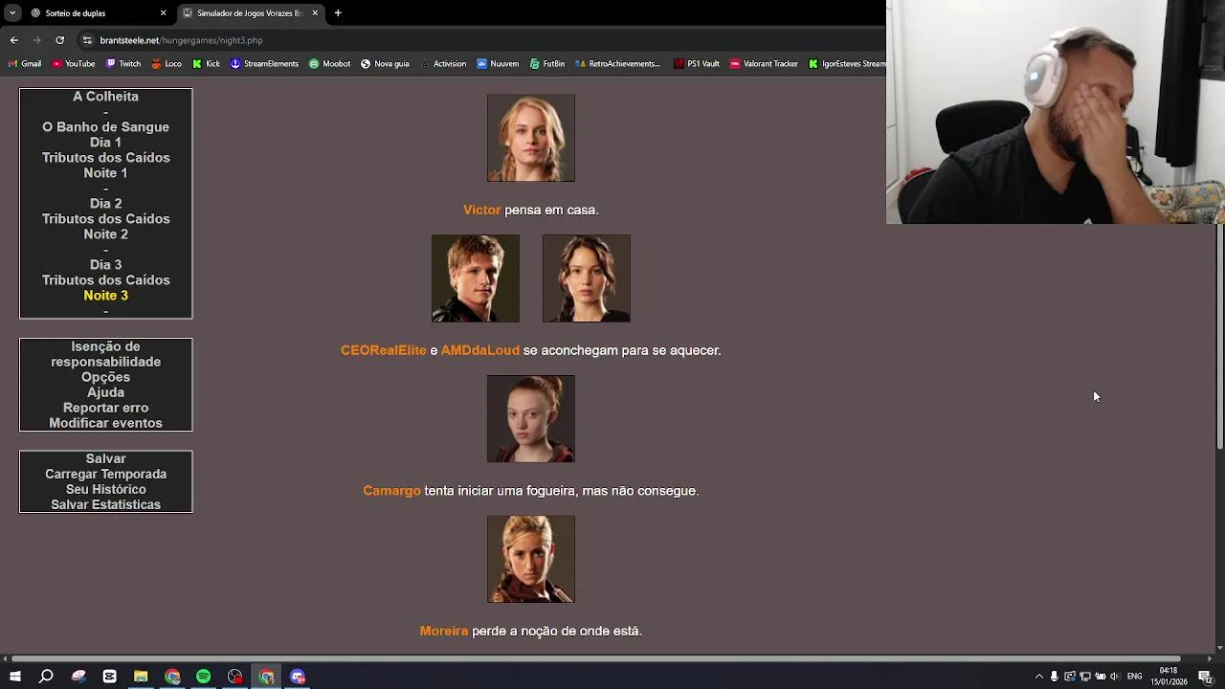Open the Activision bookmark
Viewport: 1225px width, 689px height.
click(443, 64)
